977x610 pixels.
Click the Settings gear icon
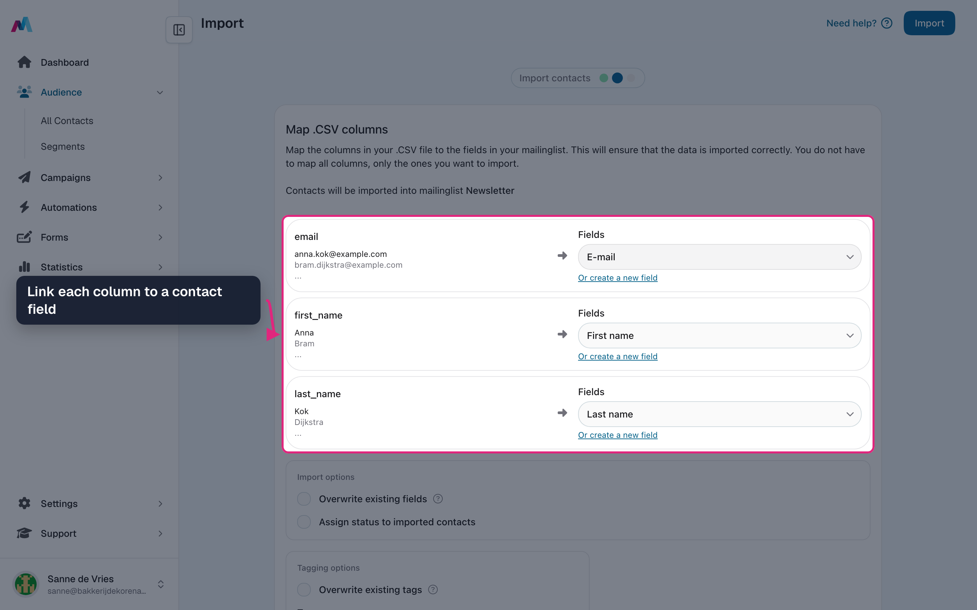click(x=24, y=503)
